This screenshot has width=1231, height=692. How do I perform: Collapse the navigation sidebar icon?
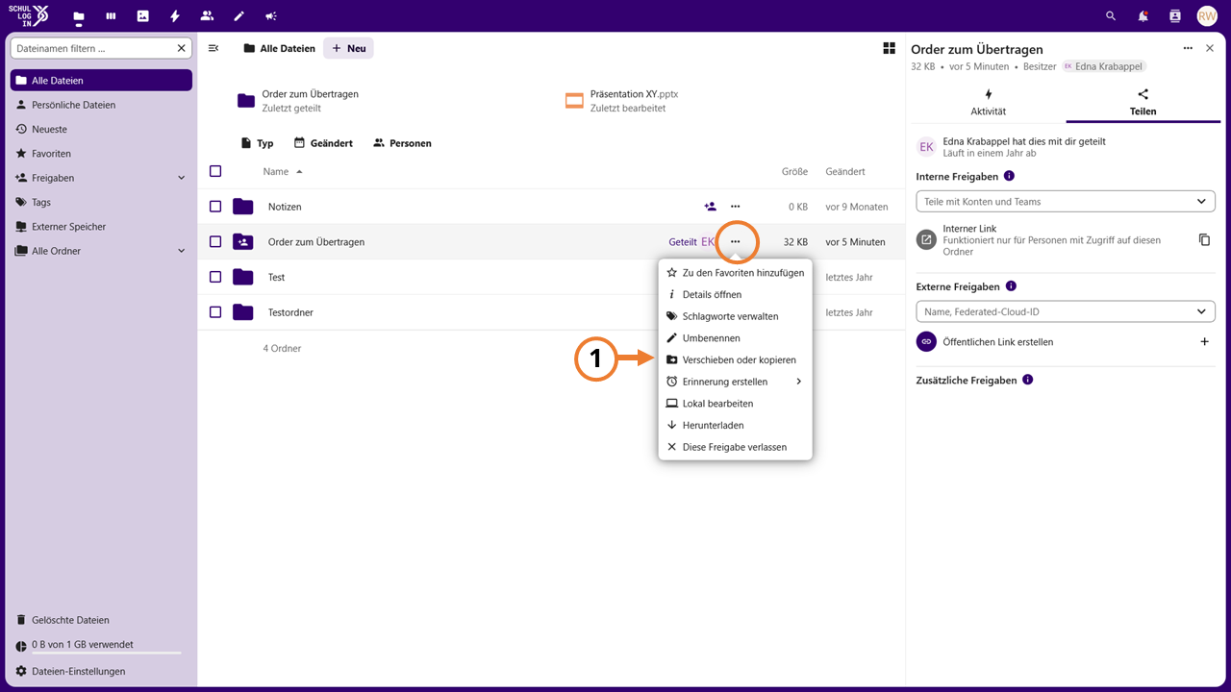214,48
